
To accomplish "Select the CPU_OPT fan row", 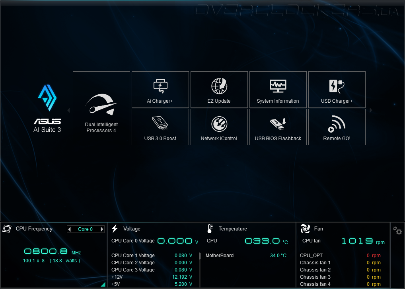I will click(x=340, y=256).
